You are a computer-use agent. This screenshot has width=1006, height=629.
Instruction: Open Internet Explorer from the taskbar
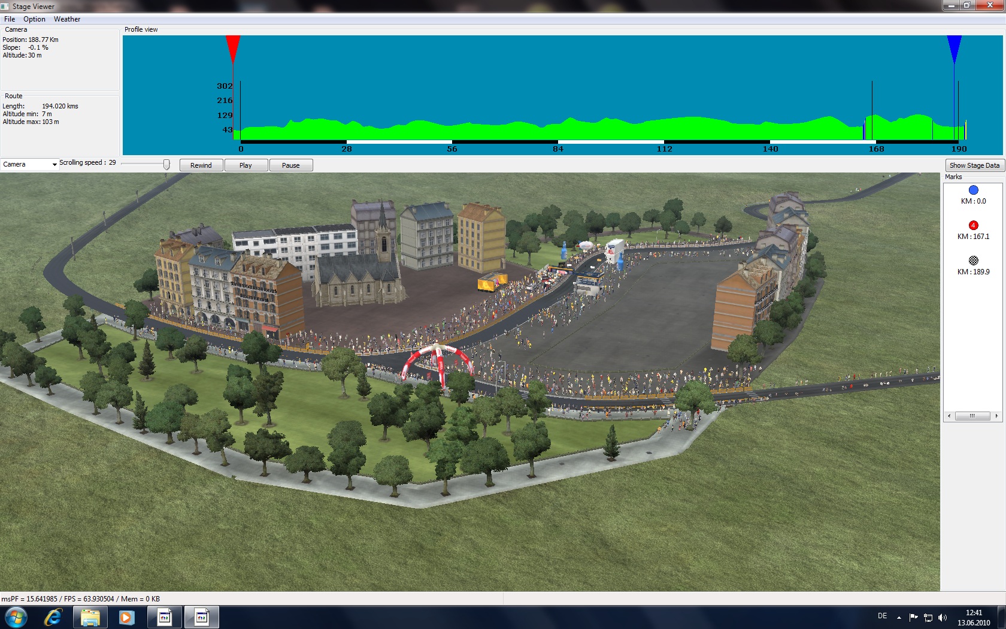[x=53, y=617]
